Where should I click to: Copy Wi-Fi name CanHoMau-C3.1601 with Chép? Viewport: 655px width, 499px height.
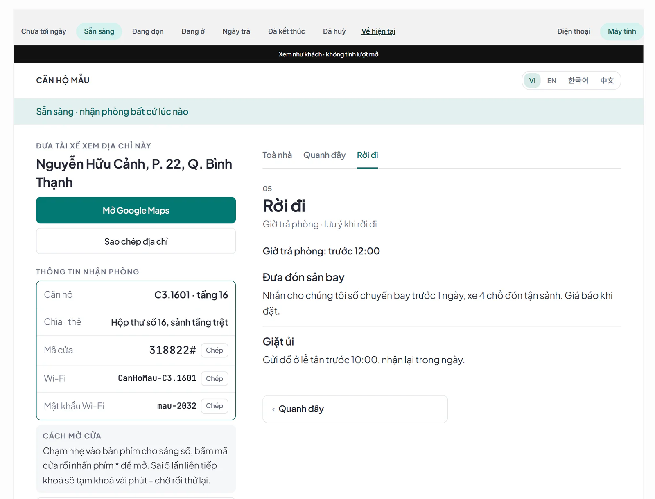tap(215, 378)
